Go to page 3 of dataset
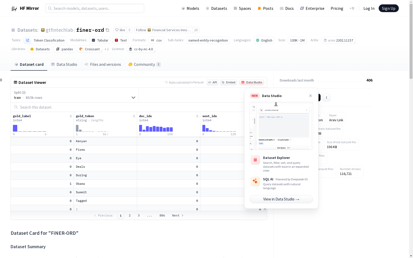Viewport: 413px width, 258px height. coord(139,215)
